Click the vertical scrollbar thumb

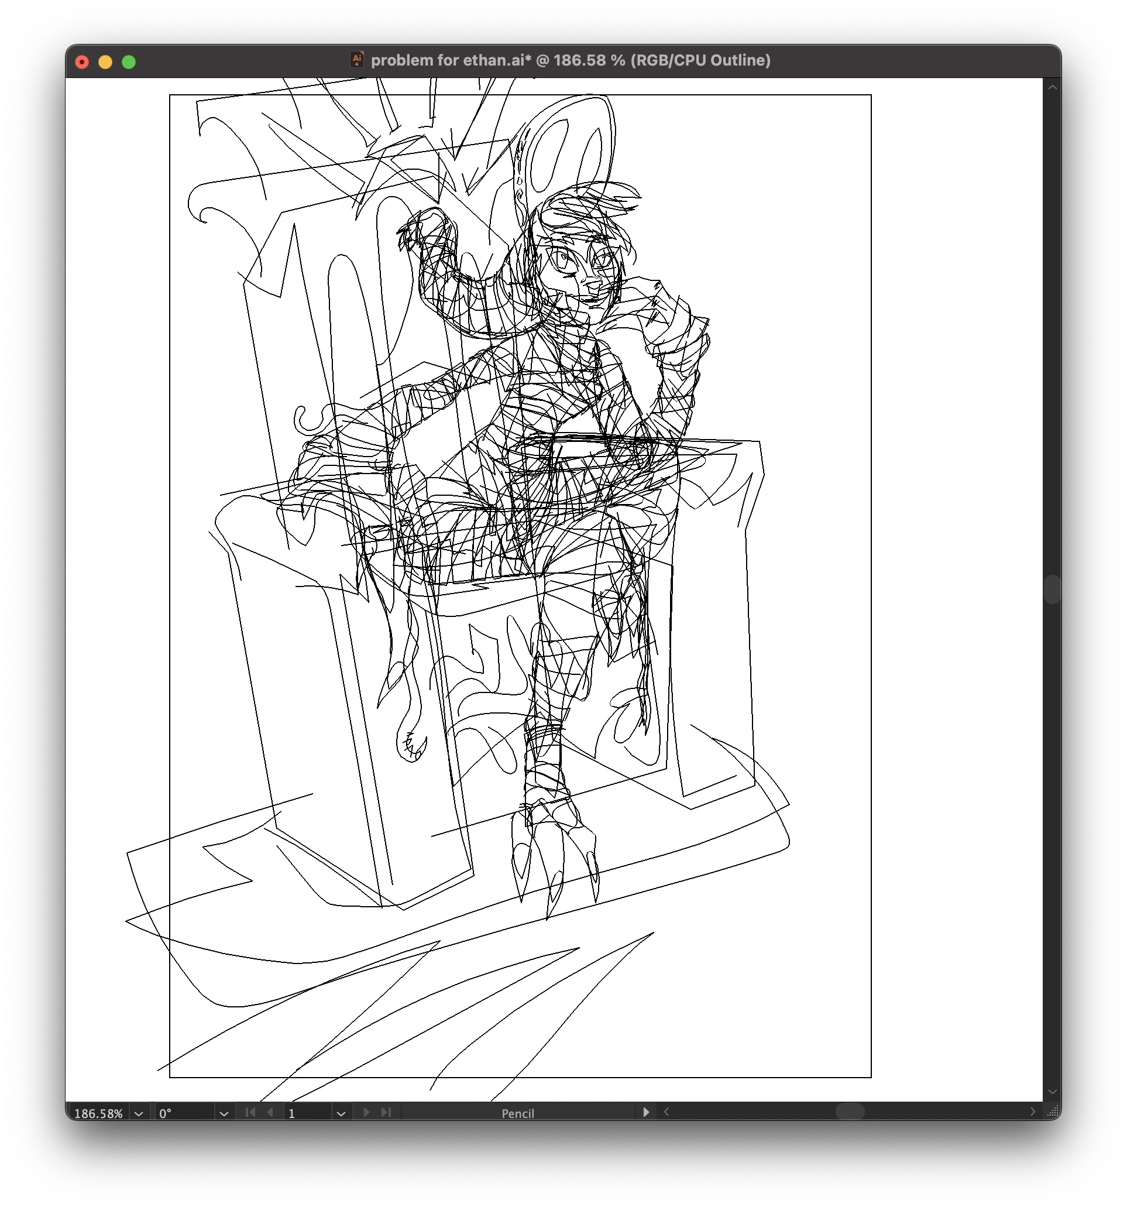tap(1052, 589)
